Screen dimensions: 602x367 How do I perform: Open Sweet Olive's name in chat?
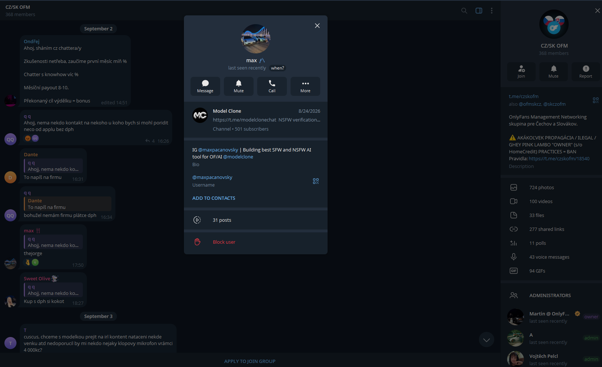click(x=37, y=278)
